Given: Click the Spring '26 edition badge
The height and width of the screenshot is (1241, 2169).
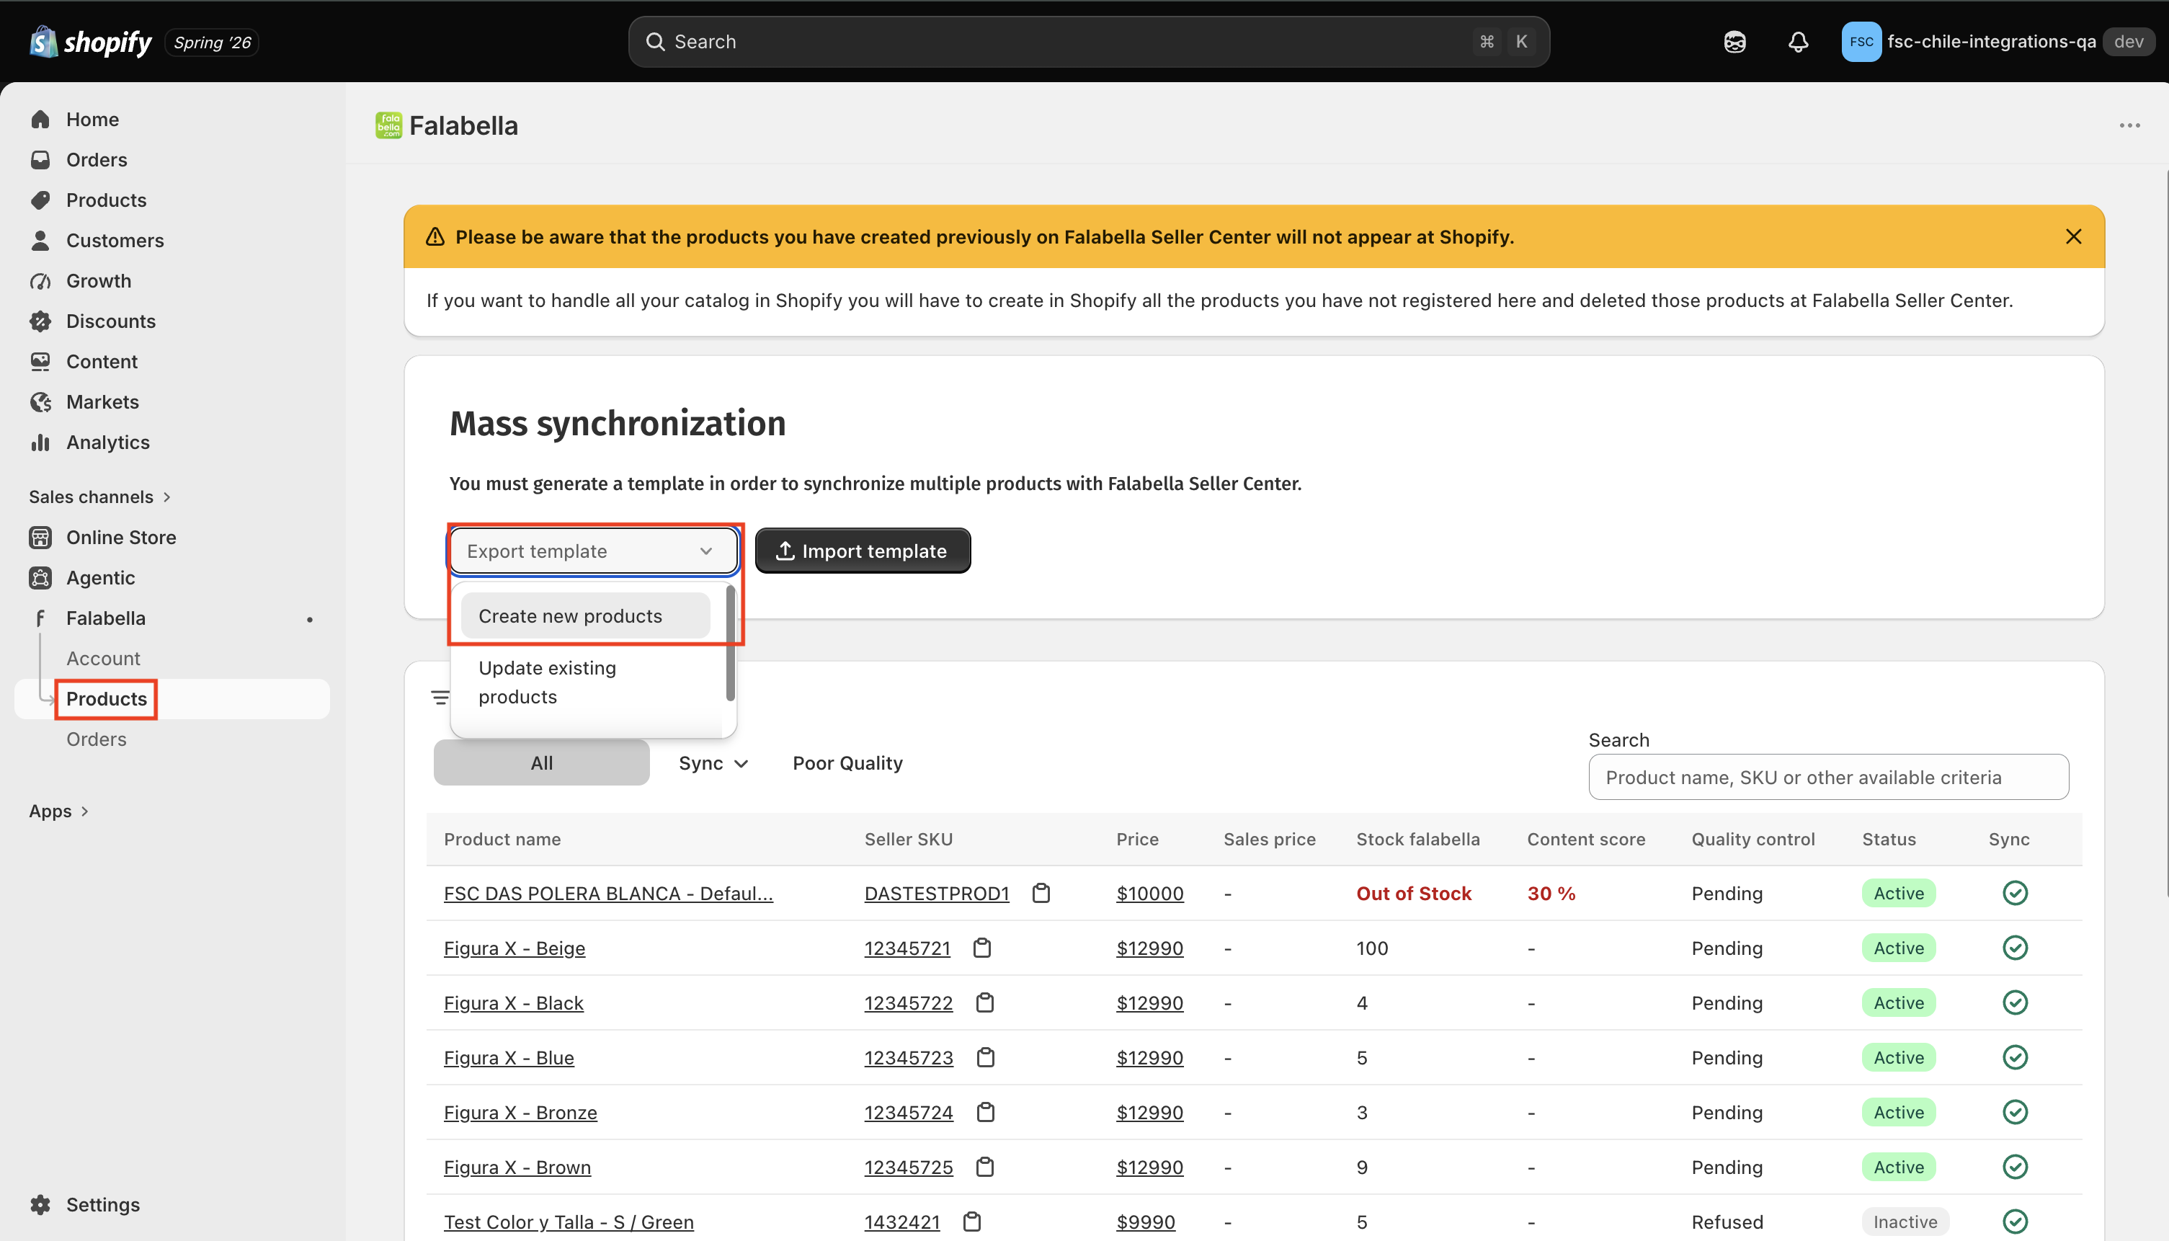Looking at the screenshot, I should coord(212,42).
